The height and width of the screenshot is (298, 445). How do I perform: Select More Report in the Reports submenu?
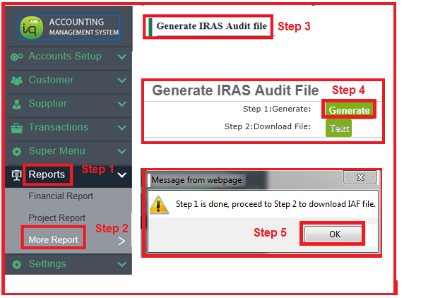tap(53, 239)
